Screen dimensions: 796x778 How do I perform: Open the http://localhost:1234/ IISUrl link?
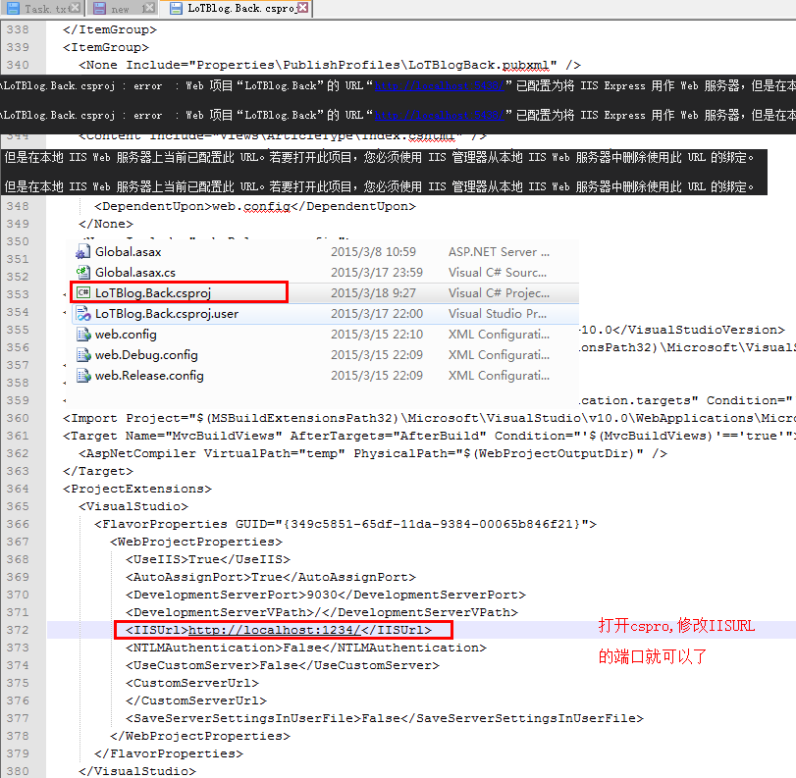[x=274, y=630]
